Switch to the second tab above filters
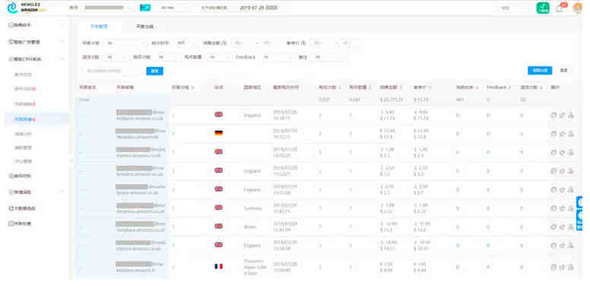Image resolution: width=590 pixels, height=296 pixels. coord(145,27)
